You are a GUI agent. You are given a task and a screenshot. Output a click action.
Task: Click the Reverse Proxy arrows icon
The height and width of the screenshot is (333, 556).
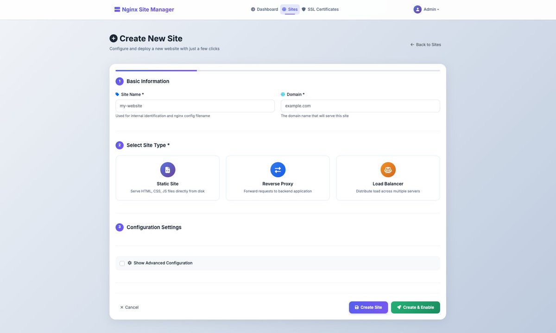tap(278, 170)
